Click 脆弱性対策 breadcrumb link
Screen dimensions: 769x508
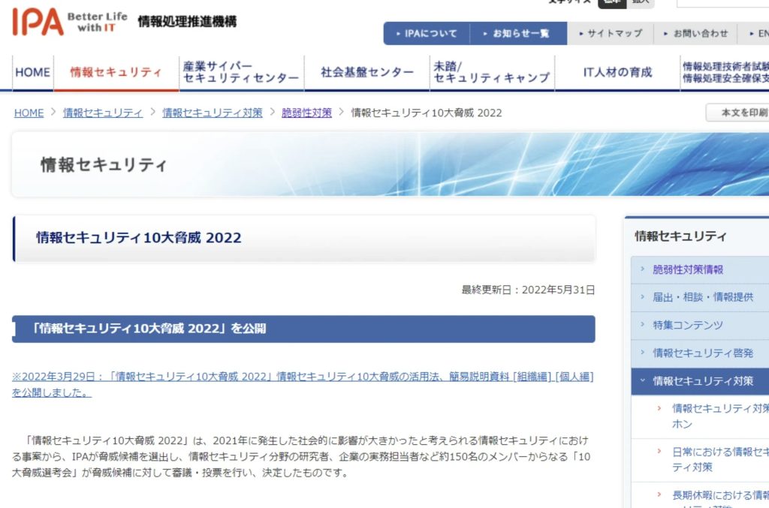(306, 113)
